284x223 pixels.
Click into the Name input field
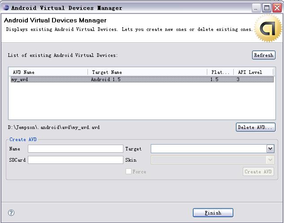click(x=75, y=149)
